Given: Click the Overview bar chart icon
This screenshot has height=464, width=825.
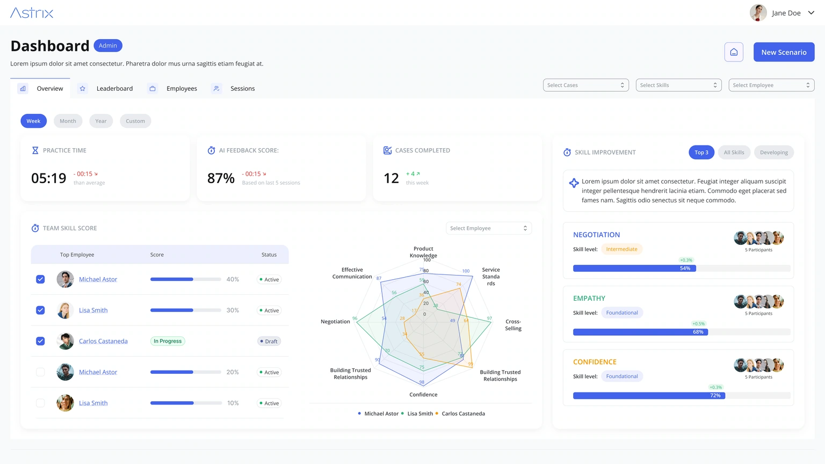Looking at the screenshot, I should [x=23, y=89].
